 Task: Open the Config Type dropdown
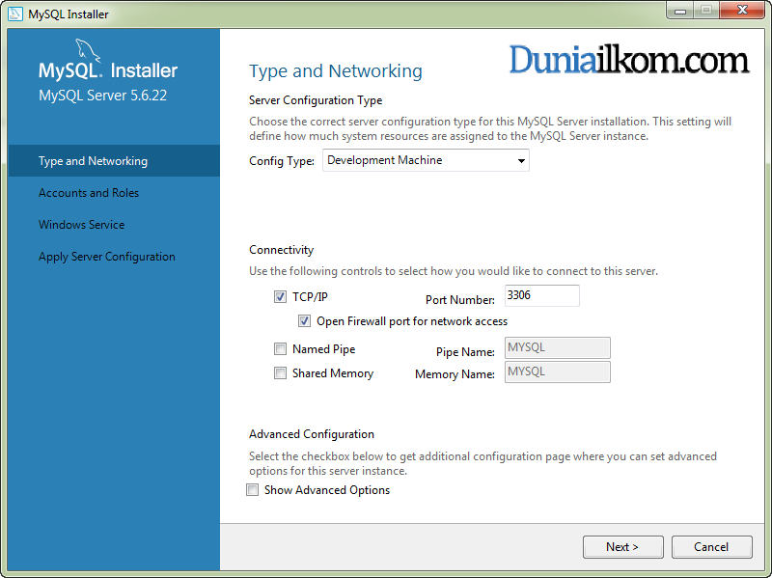(x=426, y=160)
